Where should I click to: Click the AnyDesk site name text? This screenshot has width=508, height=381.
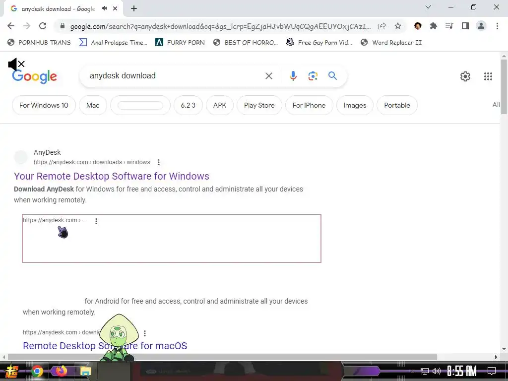(47, 152)
